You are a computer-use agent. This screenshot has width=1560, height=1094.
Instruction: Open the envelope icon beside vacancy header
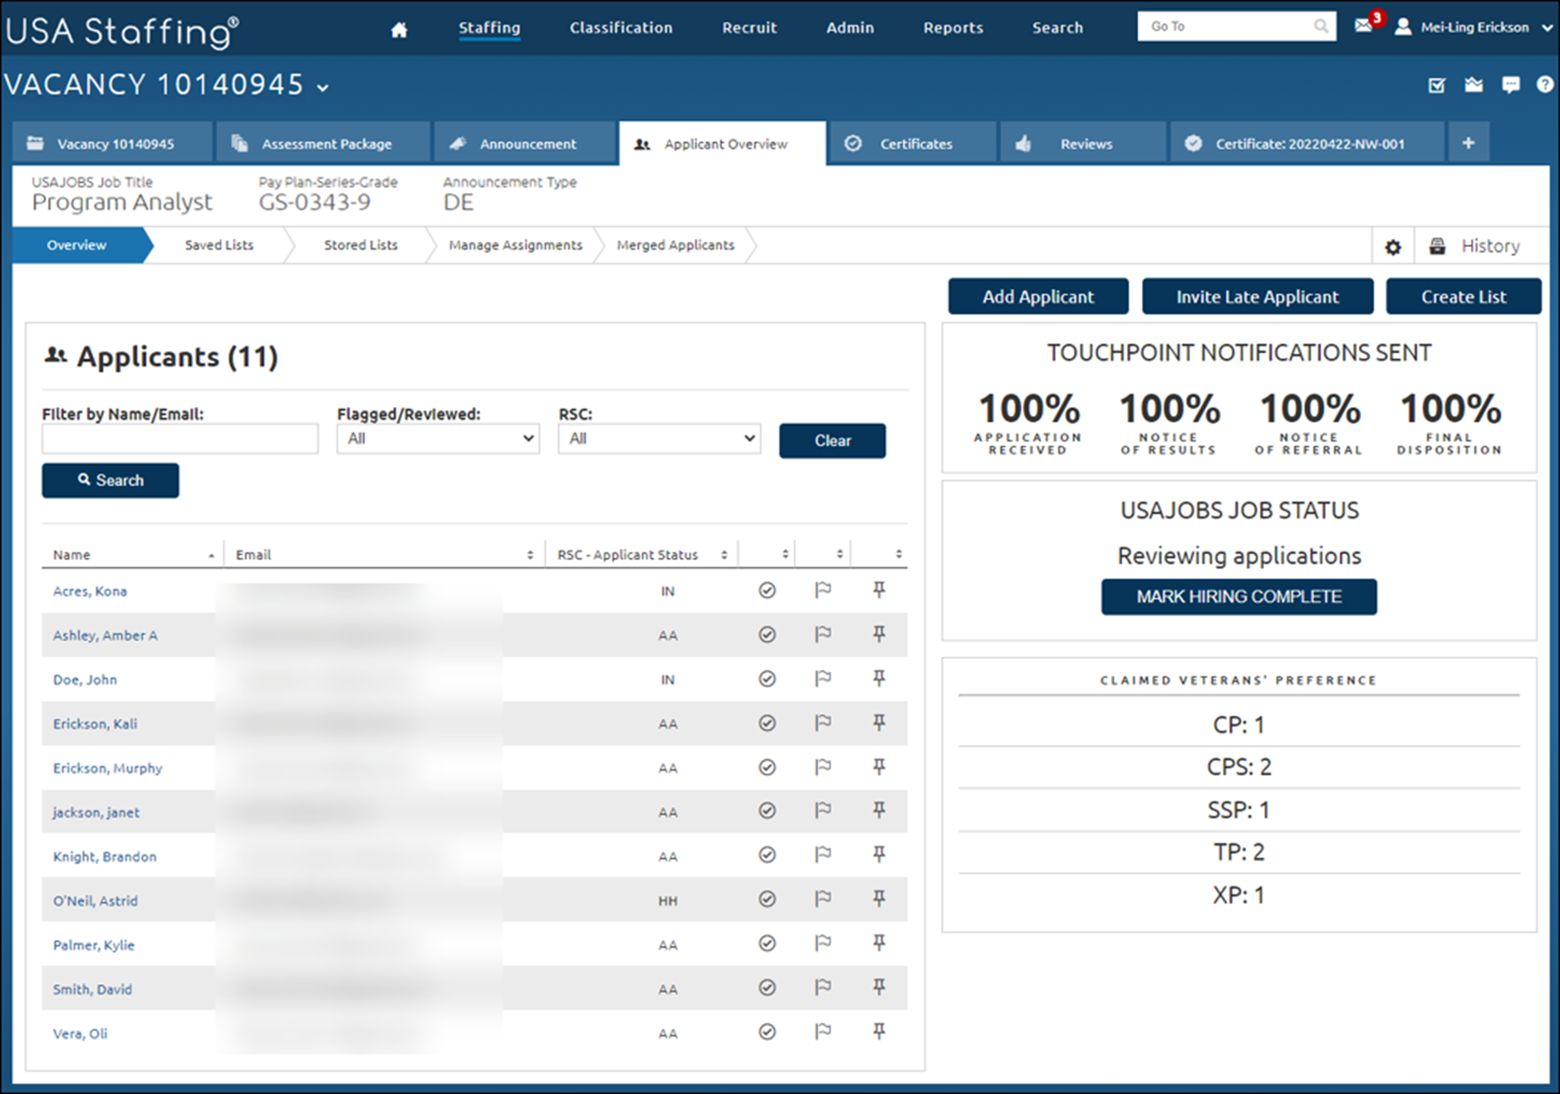point(1474,85)
